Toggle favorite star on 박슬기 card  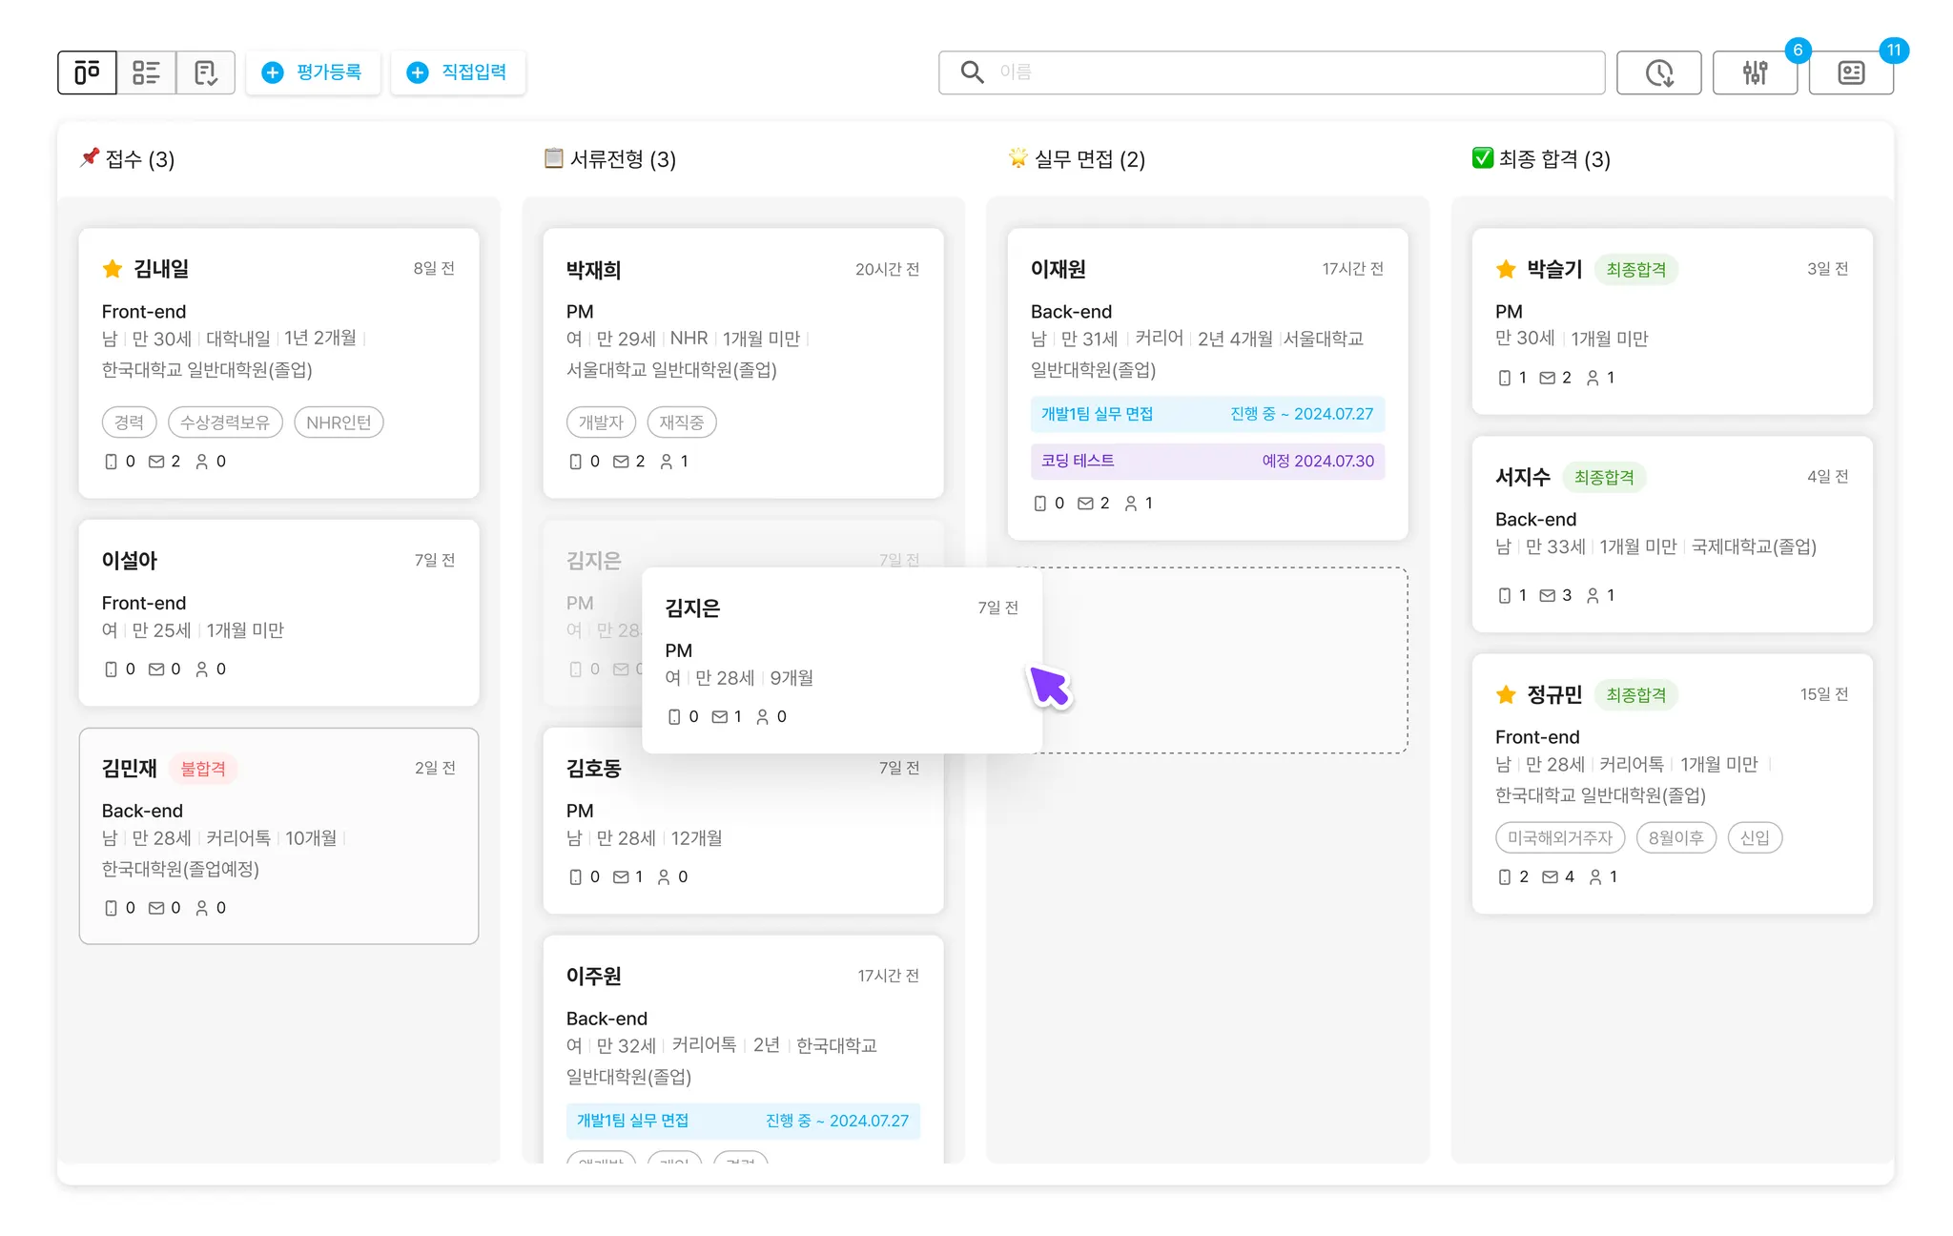pos(1506,269)
